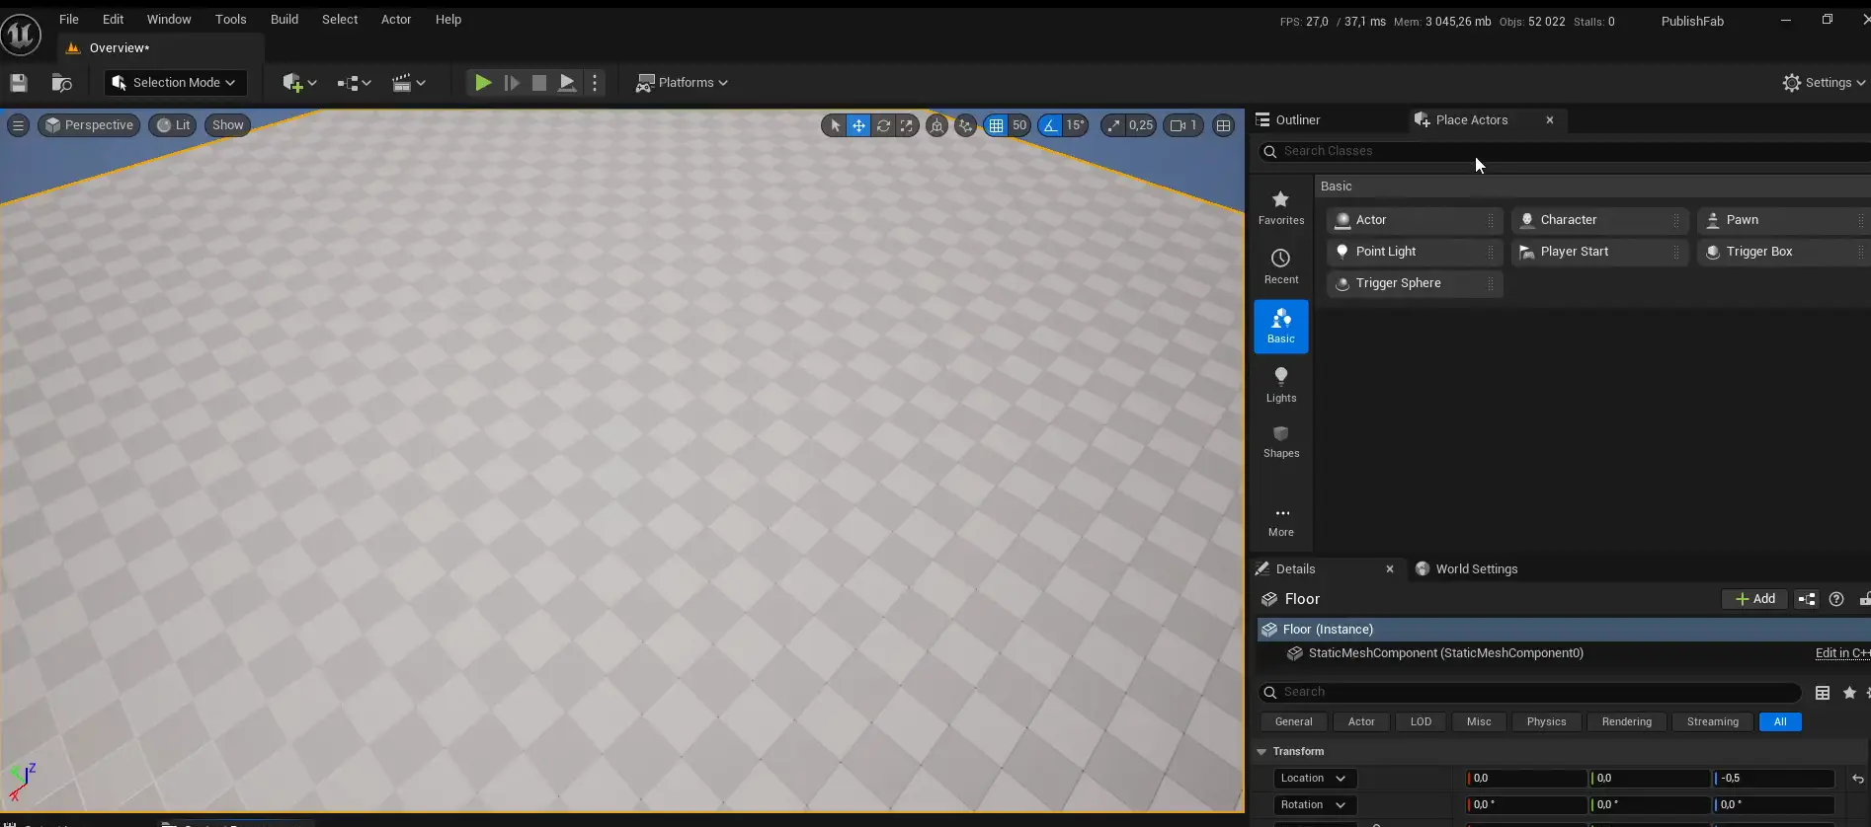Open the content browser folder search icon

click(61, 83)
